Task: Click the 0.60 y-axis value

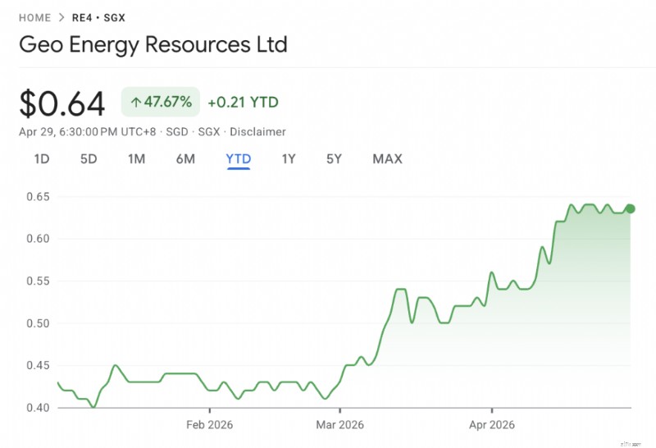Action: point(38,239)
